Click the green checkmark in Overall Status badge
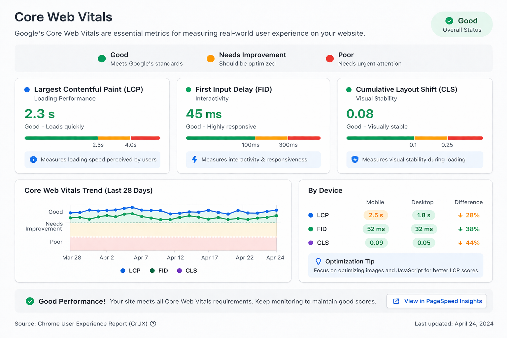 [x=449, y=21]
